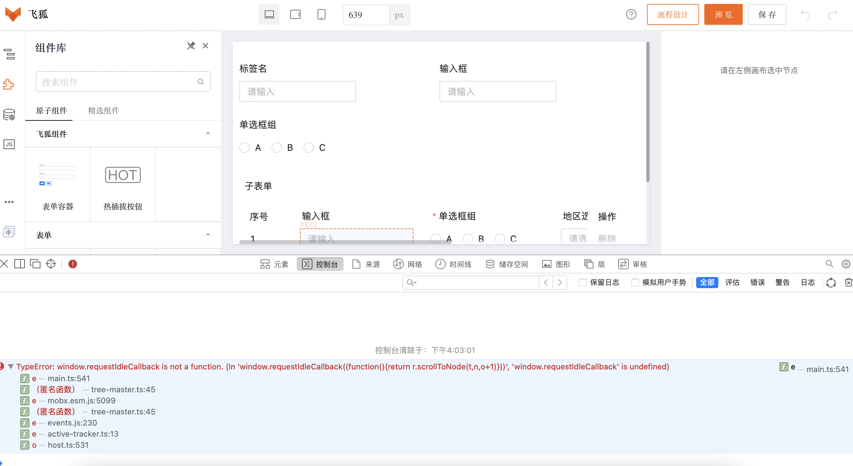Click the internationalization 中 icon in sidebar
The width and height of the screenshot is (853, 466).
tap(9, 231)
